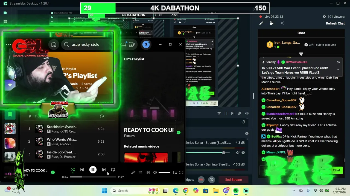Viewport: 350px width, 196px height.
Task: Toggle the REC recording button
Action: coord(201,180)
